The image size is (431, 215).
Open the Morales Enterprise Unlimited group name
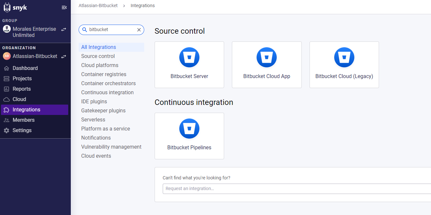tap(34, 32)
